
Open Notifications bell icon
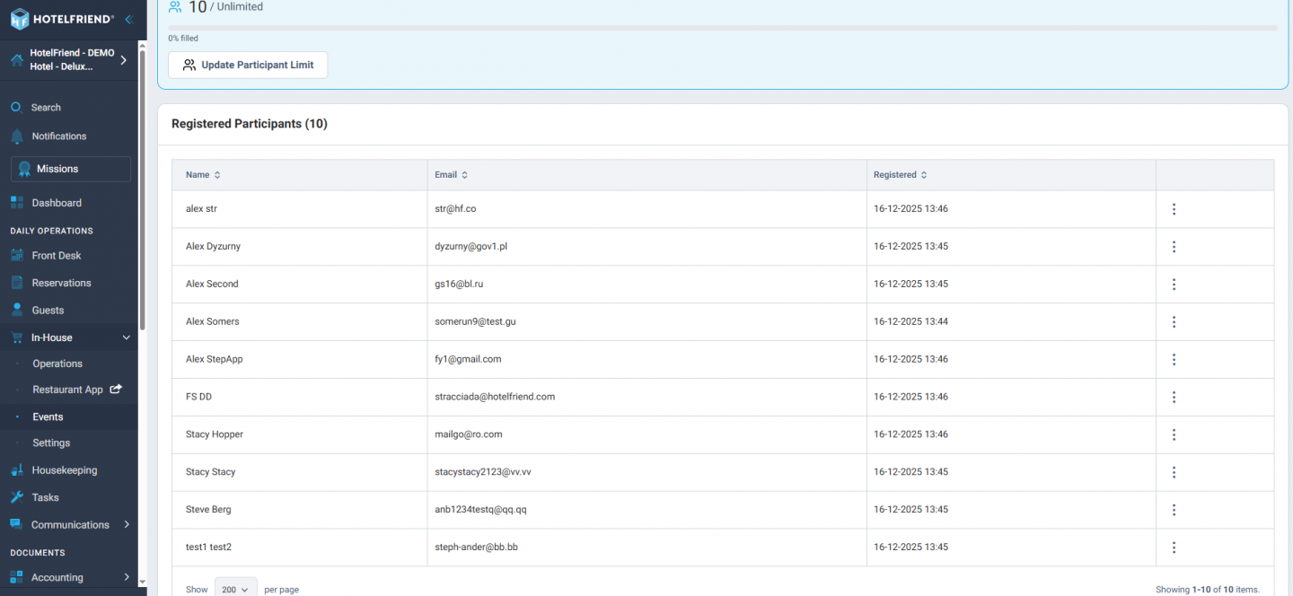[16, 136]
